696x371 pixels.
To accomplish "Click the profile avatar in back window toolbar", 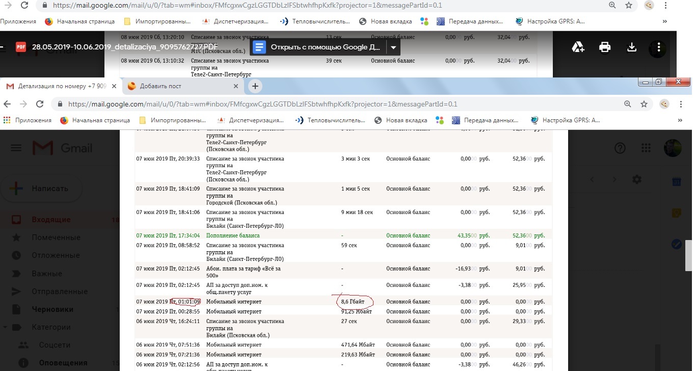I will coord(649,6).
